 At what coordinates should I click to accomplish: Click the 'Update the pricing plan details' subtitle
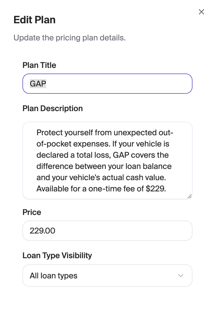70,38
